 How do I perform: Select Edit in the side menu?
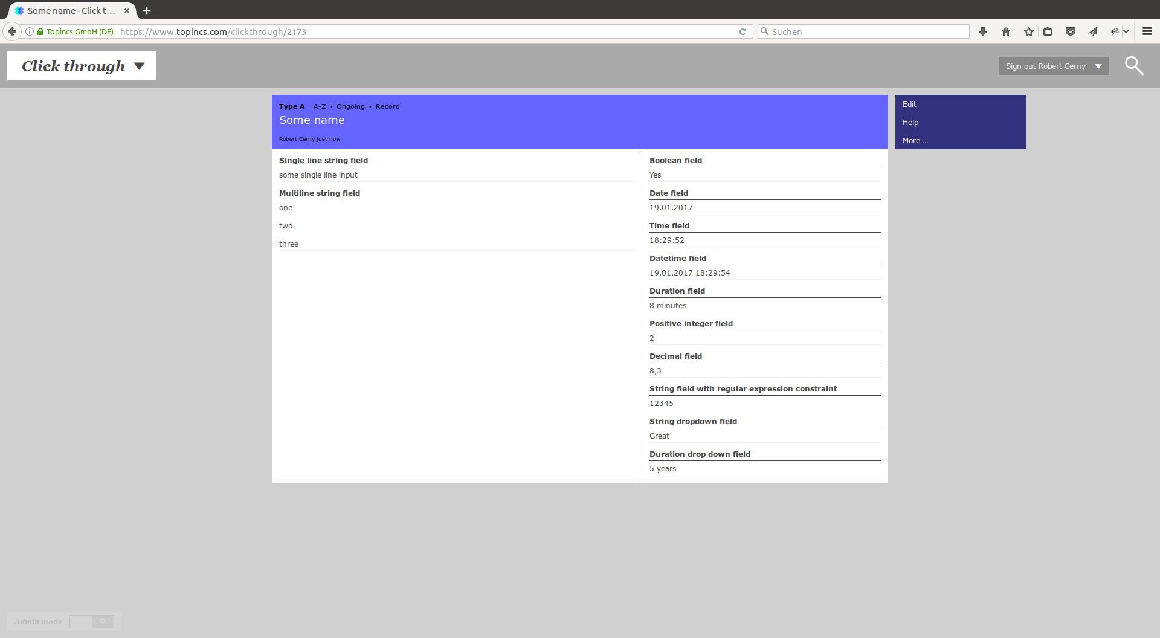point(909,105)
